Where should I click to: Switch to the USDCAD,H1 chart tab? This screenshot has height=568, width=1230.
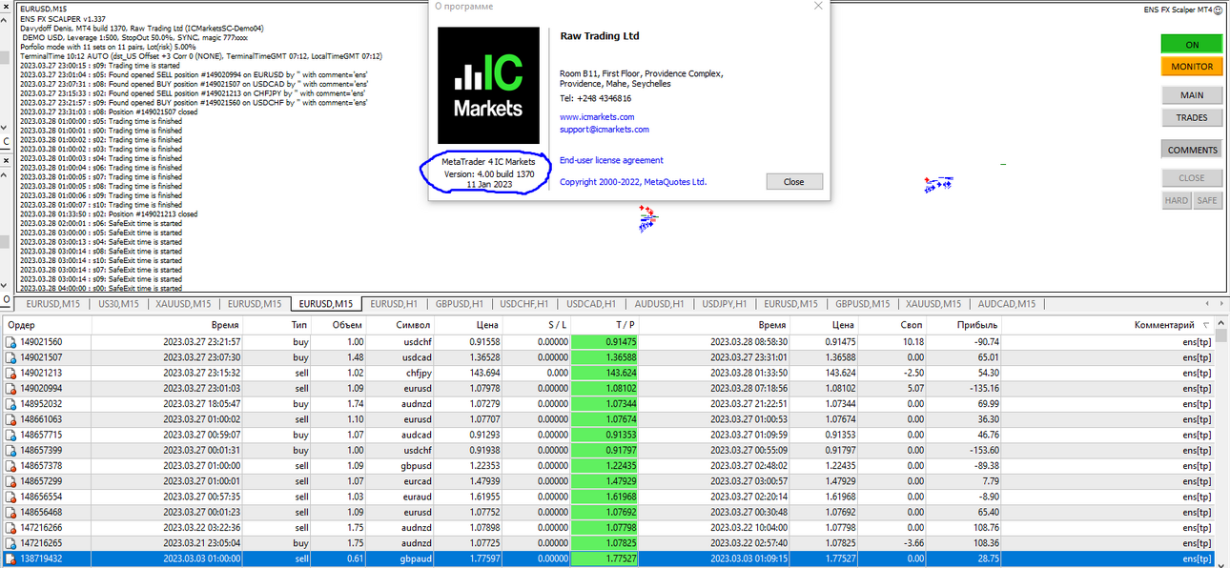pos(591,304)
